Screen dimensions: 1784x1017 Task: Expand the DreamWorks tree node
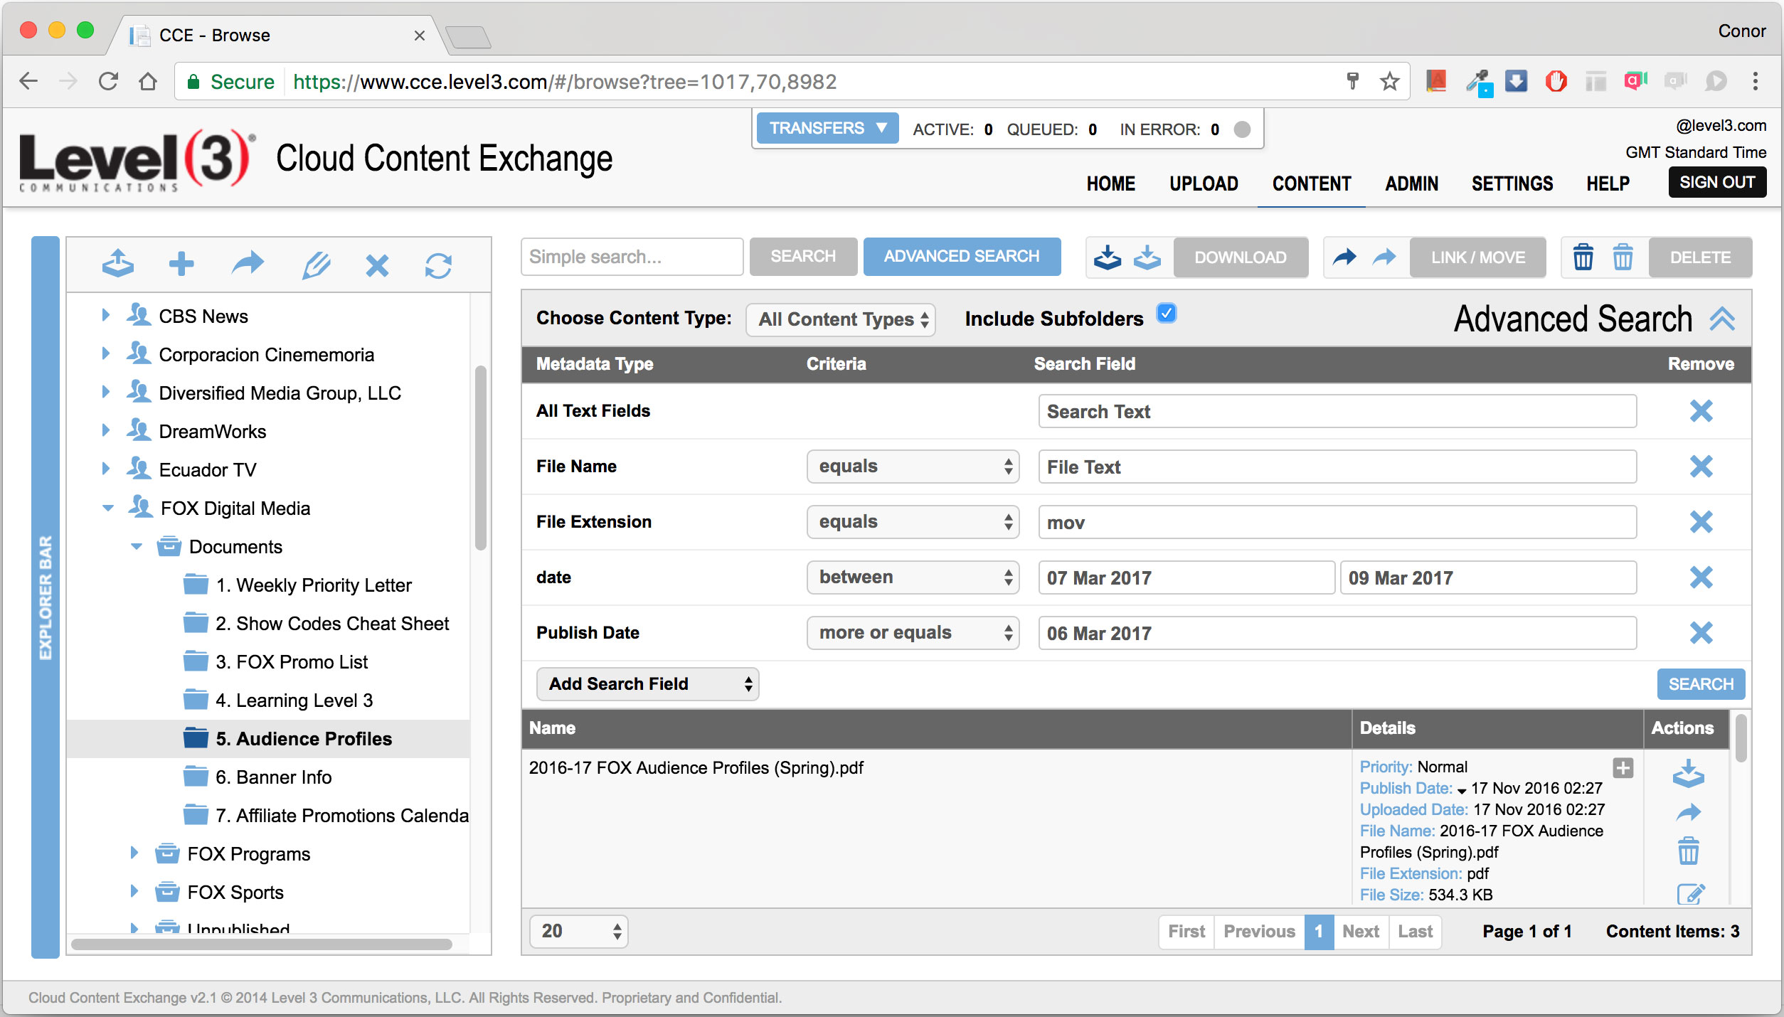pos(105,430)
